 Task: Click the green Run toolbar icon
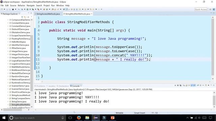27,9
